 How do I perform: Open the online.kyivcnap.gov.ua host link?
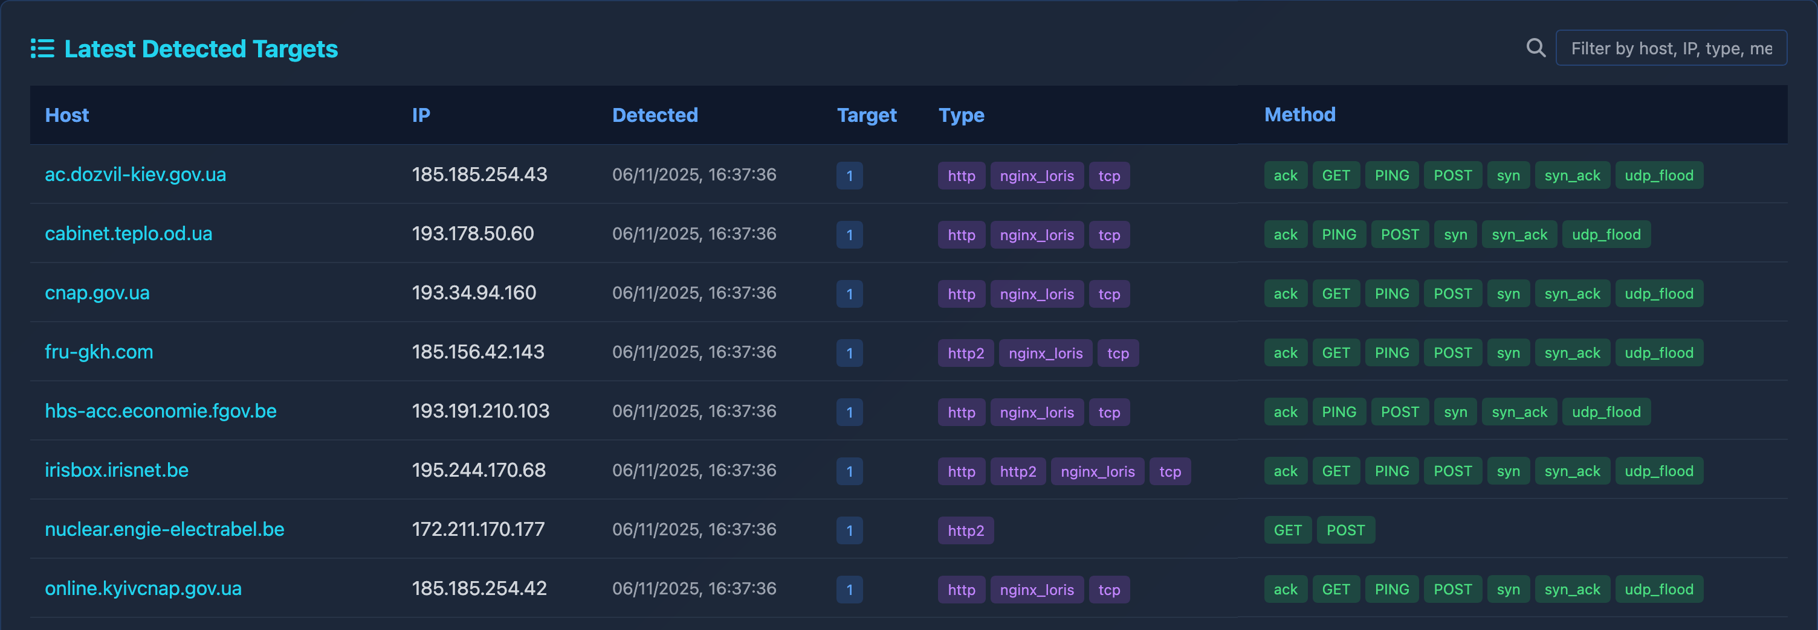pyautogui.click(x=143, y=589)
